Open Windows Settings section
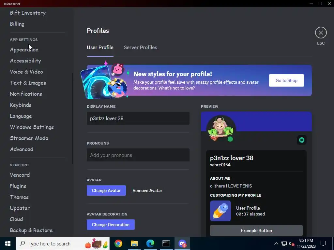This screenshot has width=334, height=250. point(32,127)
